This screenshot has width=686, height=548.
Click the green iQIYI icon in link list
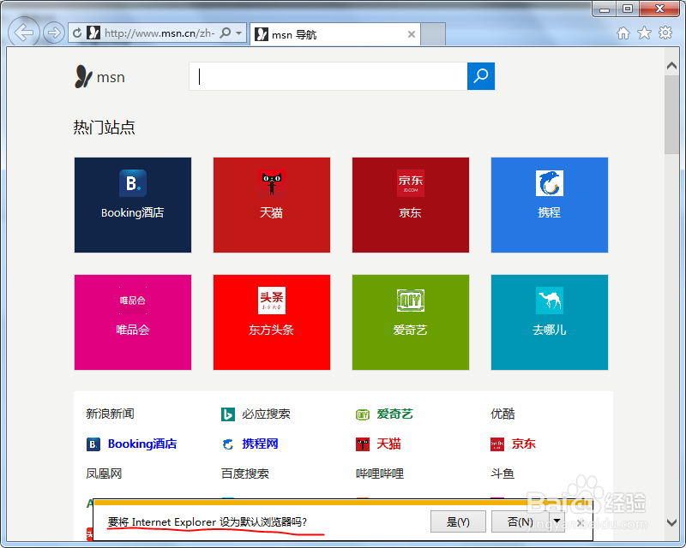[x=363, y=414]
